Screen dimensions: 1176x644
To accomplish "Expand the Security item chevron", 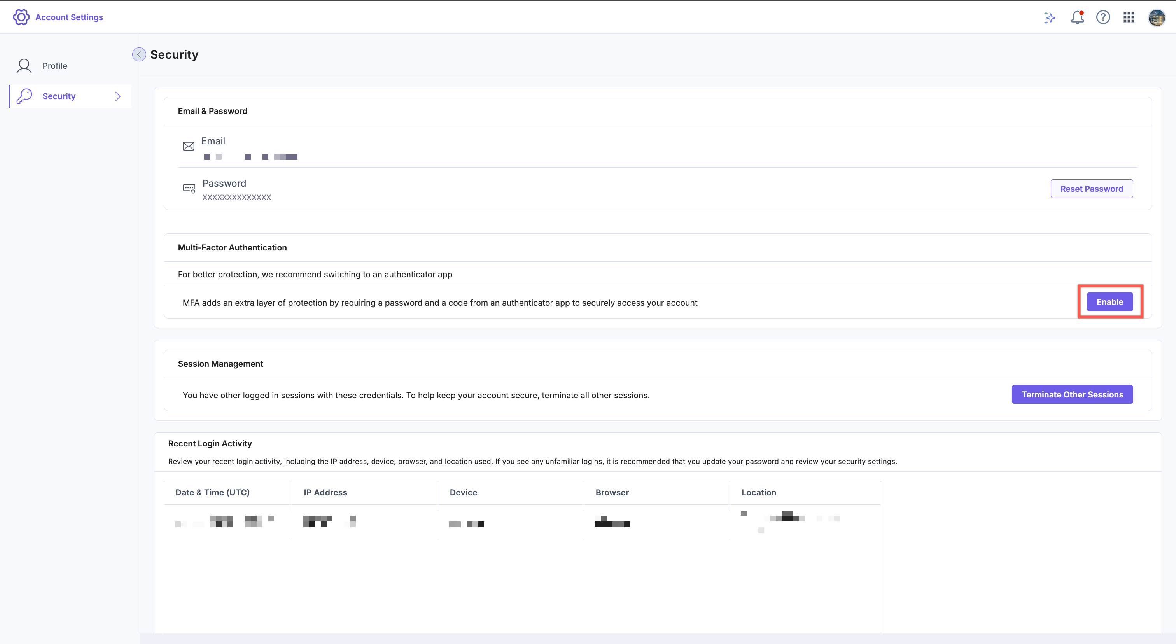I will click(118, 96).
